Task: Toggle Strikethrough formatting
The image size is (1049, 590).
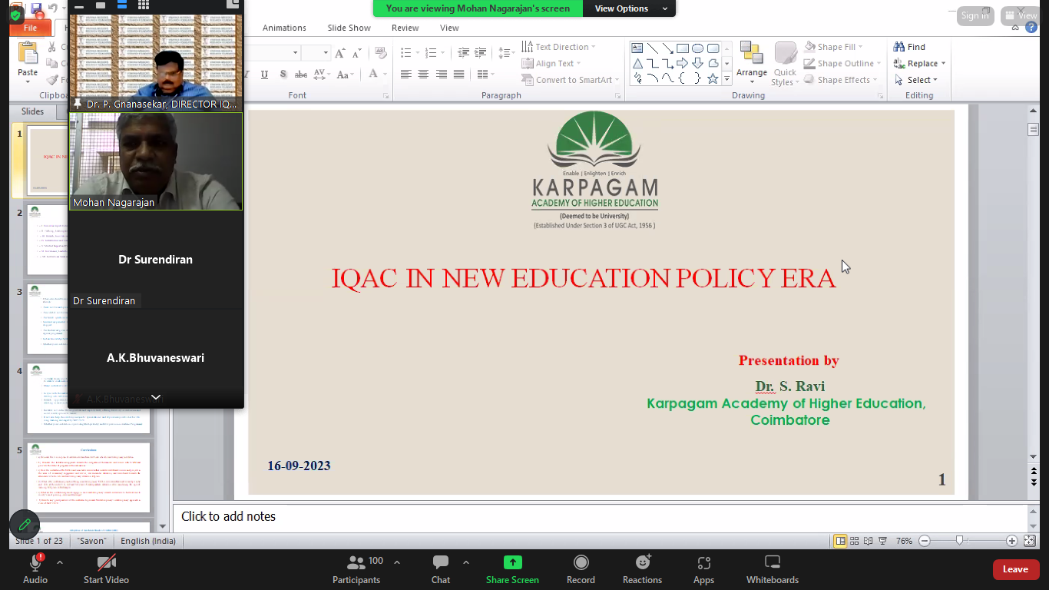Action: click(x=301, y=75)
